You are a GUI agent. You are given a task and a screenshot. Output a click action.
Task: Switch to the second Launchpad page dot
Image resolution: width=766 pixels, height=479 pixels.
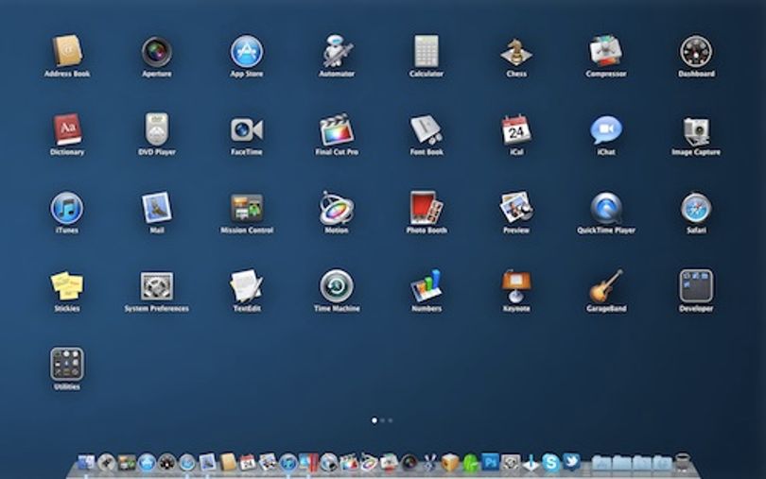[382, 419]
